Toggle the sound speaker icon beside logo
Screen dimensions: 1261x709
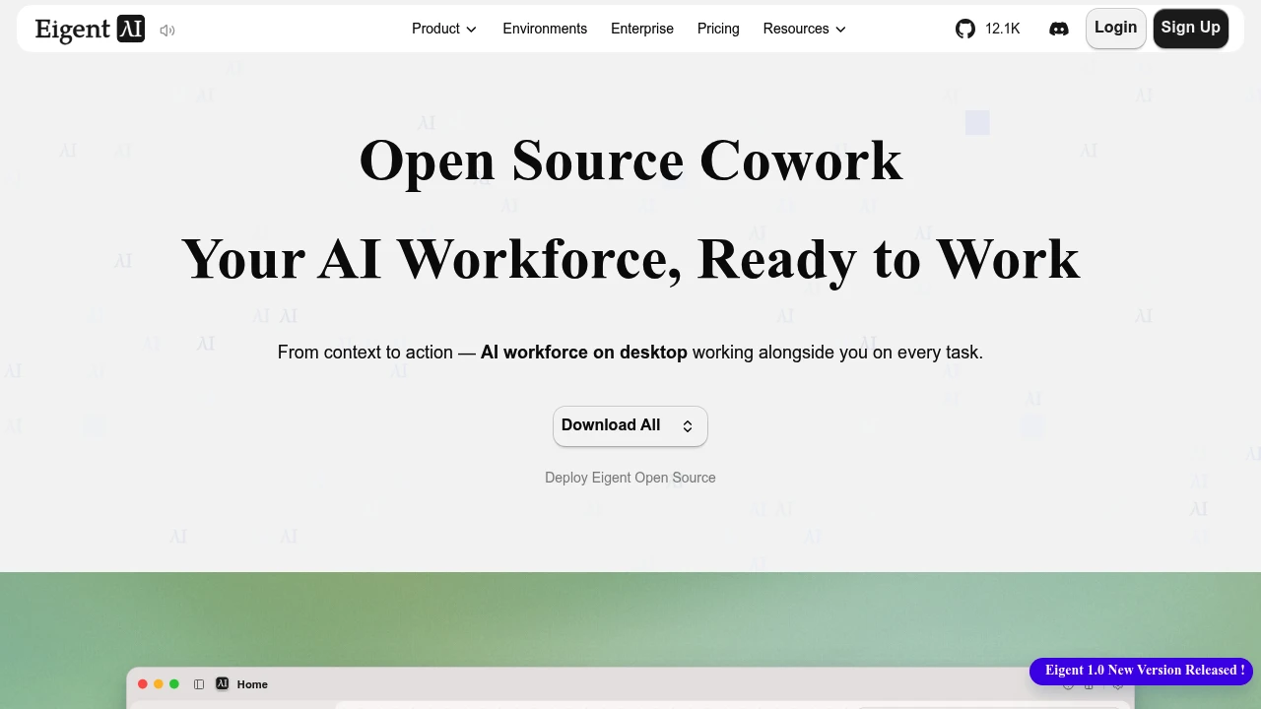[x=167, y=31]
